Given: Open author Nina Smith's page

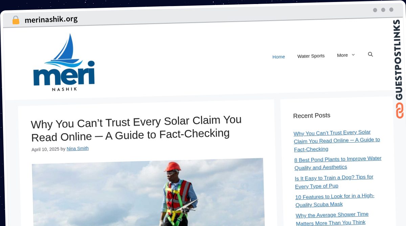Looking at the screenshot, I should (x=77, y=148).
